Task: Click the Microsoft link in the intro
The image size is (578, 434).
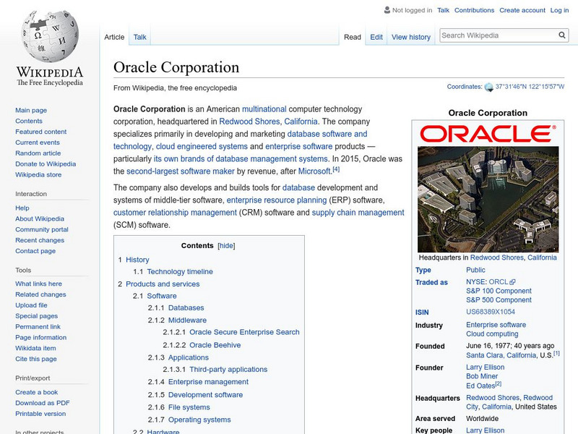Action: pyautogui.click(x=313, y=171)
